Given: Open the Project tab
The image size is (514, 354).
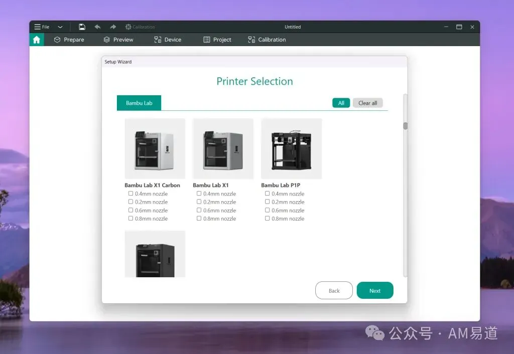Looking at the screenshot, I should (x=217, y=40).
